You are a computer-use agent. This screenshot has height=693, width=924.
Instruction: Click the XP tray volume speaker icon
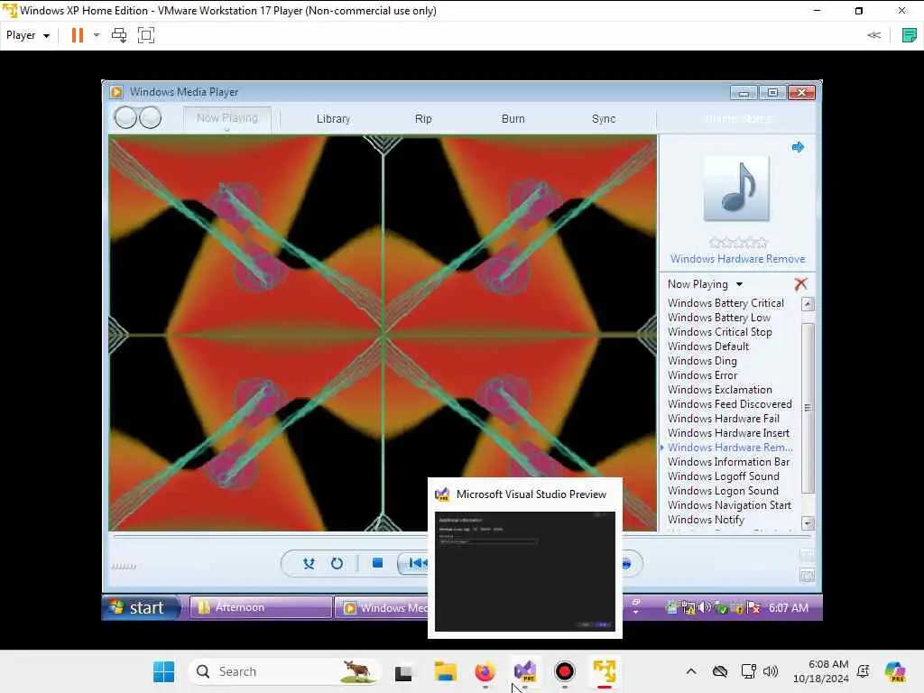point(703,607)
